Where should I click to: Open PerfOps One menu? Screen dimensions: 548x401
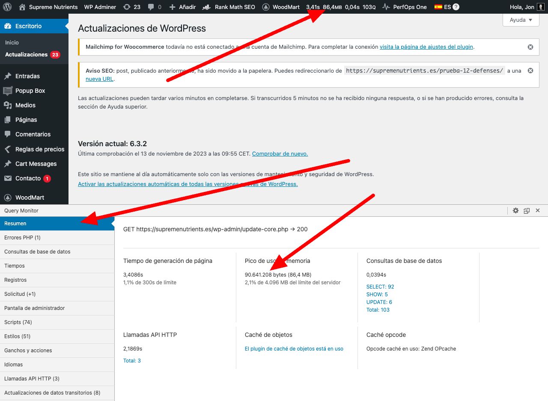click(x=405, y=7)
